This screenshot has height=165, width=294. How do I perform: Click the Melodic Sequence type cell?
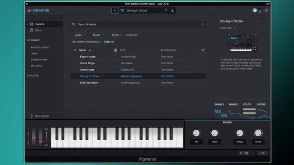(x=131, y=76)
